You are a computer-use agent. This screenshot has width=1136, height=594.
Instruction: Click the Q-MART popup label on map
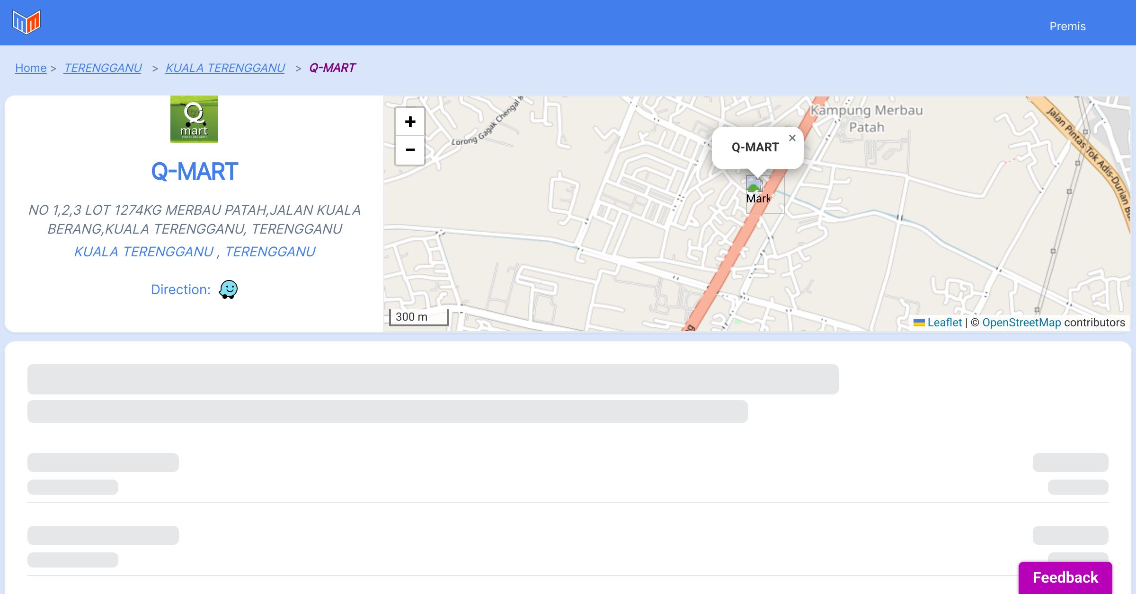point(755,148)
